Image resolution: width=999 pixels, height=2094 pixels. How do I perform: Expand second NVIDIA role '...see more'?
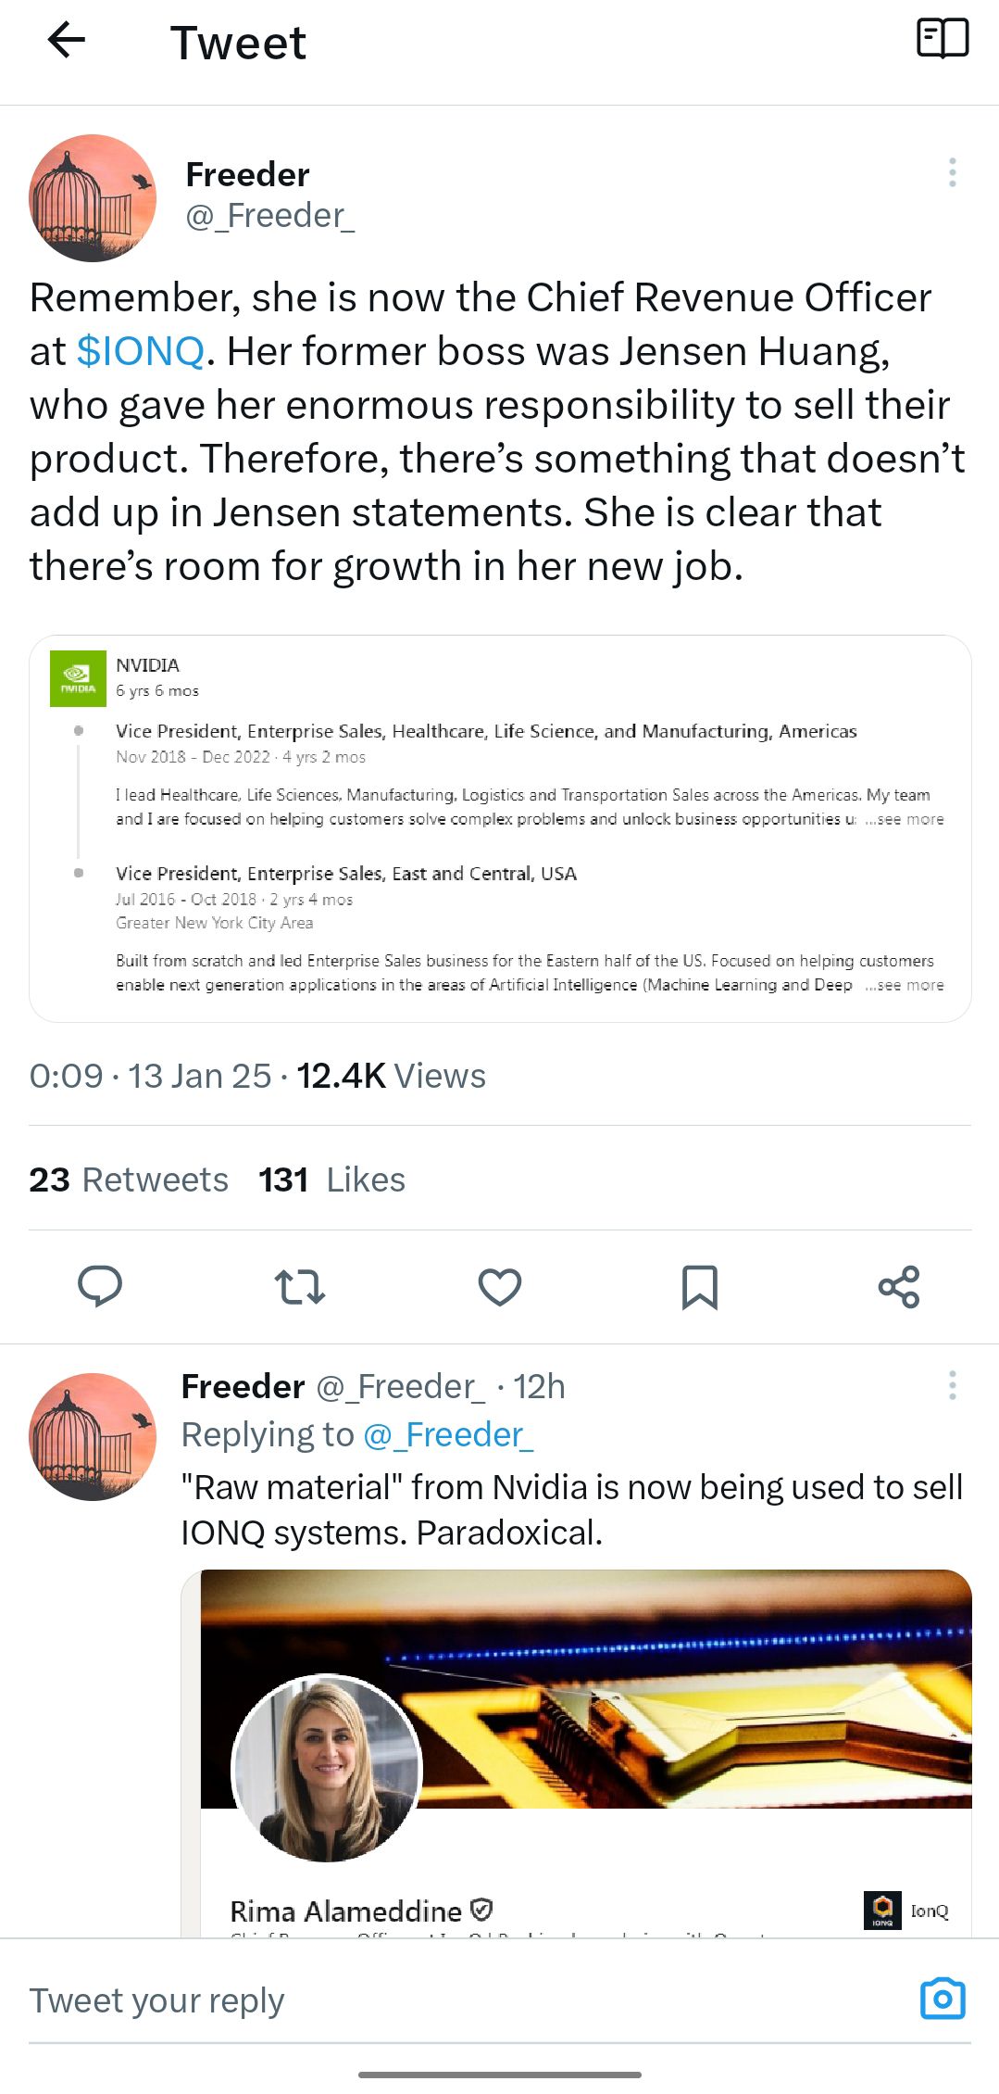905,985
